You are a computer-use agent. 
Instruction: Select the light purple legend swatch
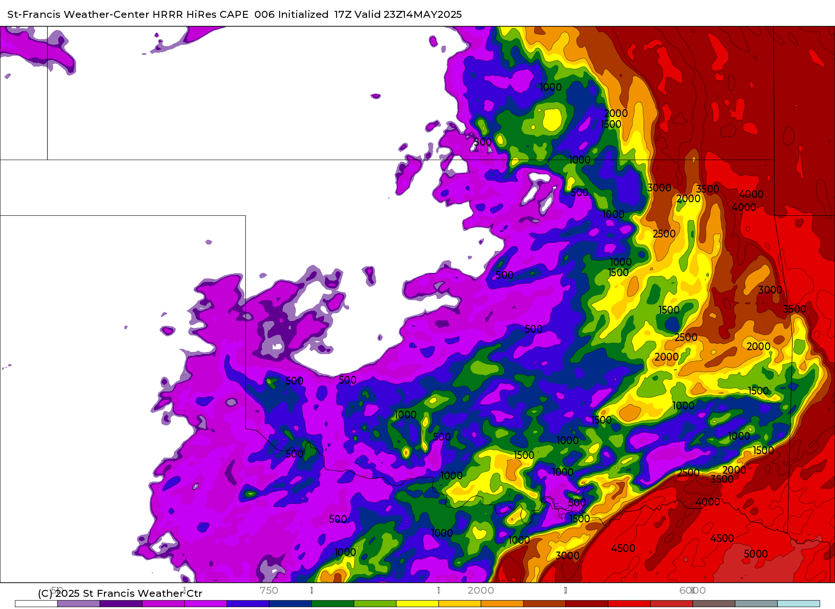tap(79, 604)
